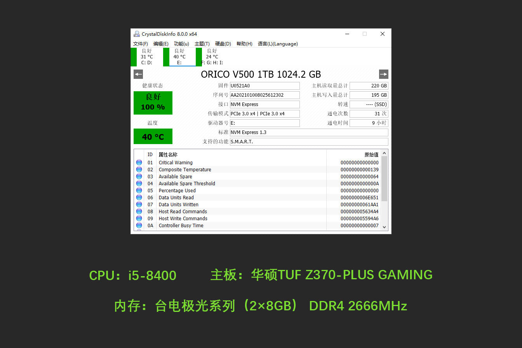The image size is (522, 348).
Task: Click raw value 00000000061AA1
Action: point(360,205)
